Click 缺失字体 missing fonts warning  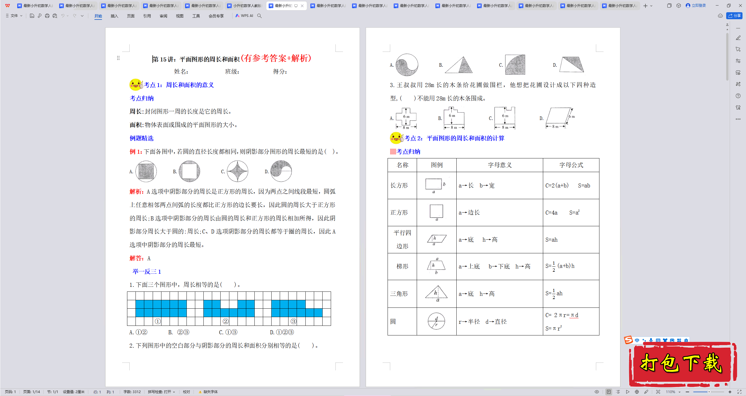[208, 392]
